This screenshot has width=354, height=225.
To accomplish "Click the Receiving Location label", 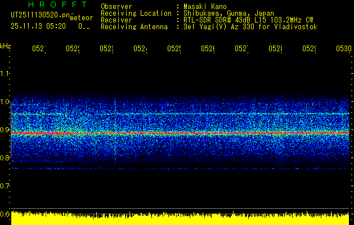I will [x=136, y=13].
